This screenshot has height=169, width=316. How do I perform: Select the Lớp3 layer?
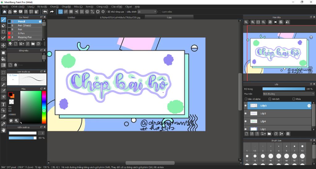point(278,113)
